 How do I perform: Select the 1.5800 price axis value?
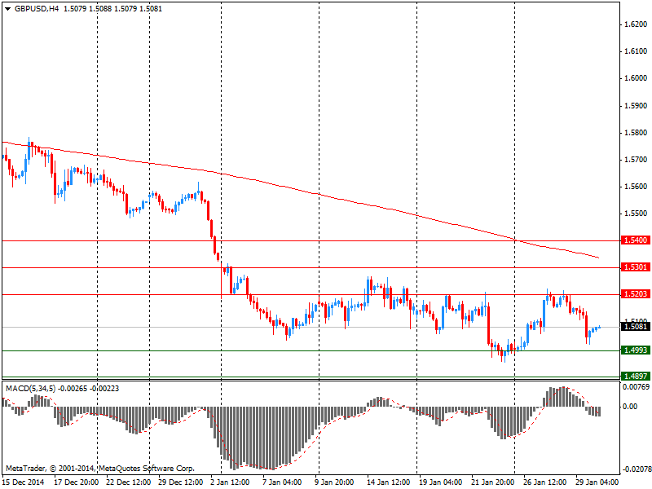tap(636, 133)
